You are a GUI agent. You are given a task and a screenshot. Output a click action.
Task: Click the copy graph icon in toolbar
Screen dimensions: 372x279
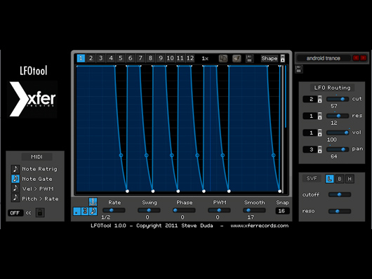(222, 58)
